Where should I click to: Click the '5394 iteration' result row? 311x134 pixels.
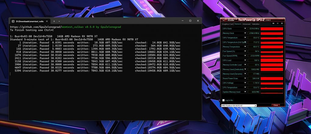tap(97, 71)
